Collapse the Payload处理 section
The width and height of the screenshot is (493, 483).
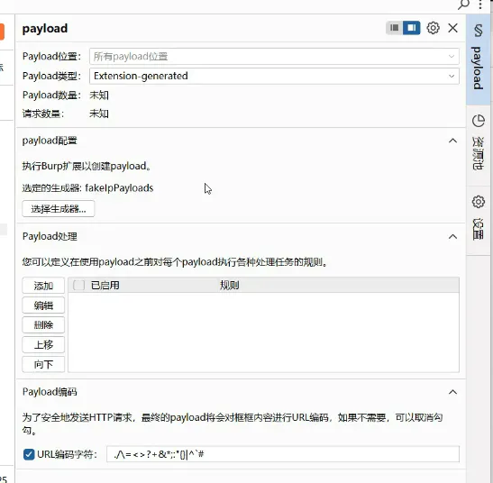pos(452,236)
